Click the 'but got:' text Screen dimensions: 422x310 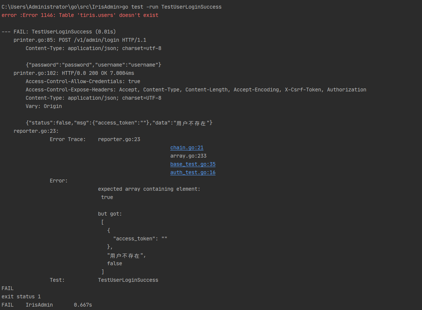(x=110, y=214)
